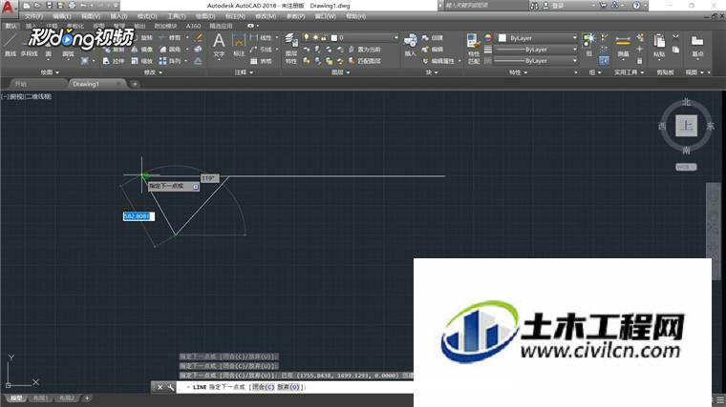Screen dimensions: 726x407
Task: Expand the Properties (特性) panel
Action: pos(518,72)
